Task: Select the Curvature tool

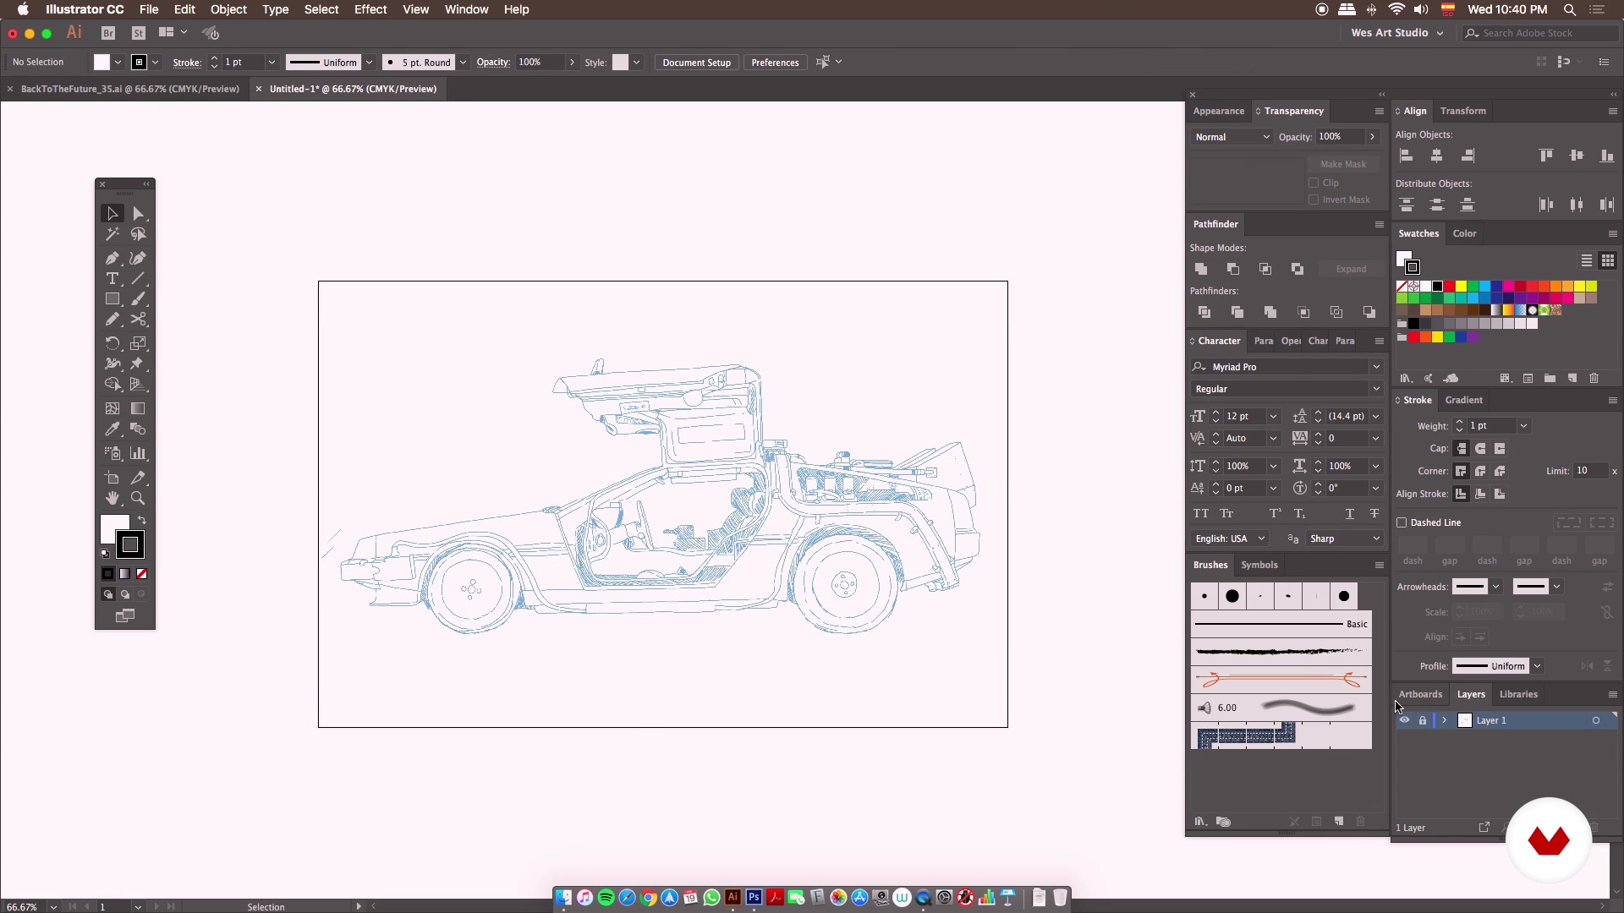Action: 139,258
